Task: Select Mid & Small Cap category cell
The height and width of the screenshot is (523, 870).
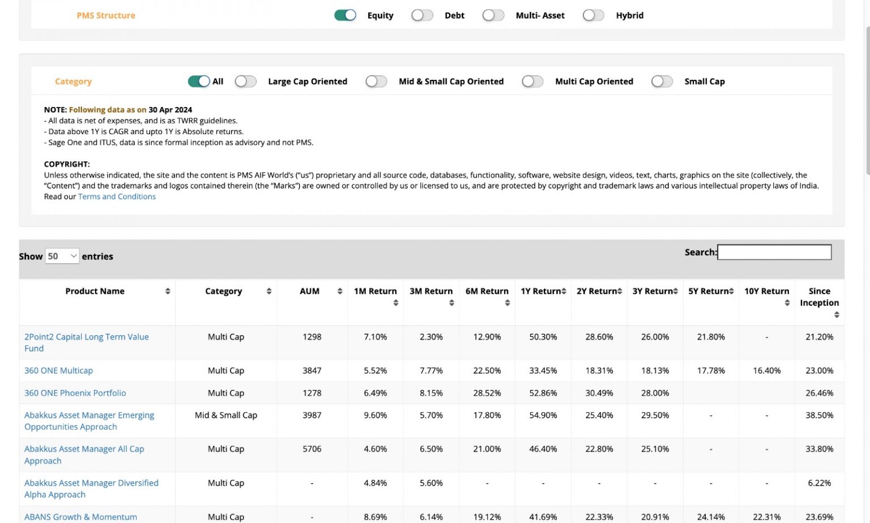Action: (226, 415)
